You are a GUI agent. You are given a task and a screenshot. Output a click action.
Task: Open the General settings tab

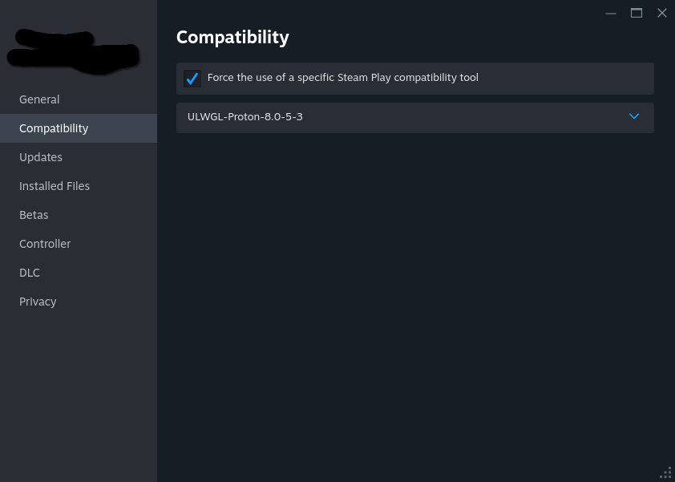(x=39, y=99)
